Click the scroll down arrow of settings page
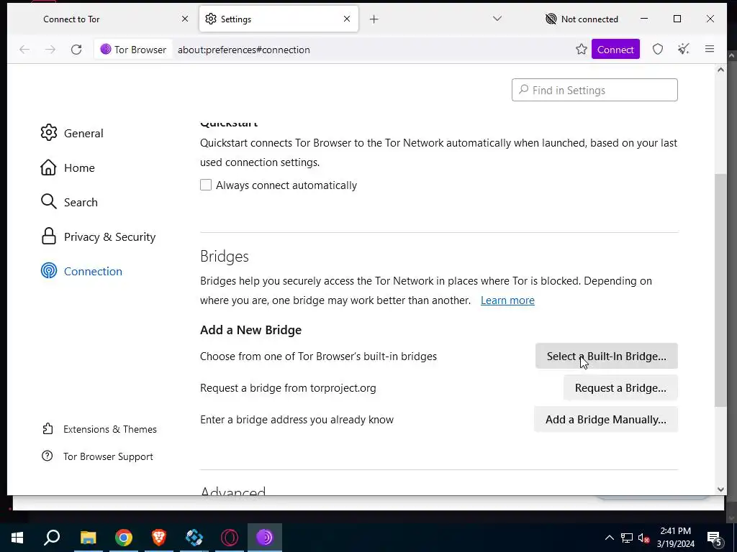This screenshot has width=737, height=552. (720, 489)
